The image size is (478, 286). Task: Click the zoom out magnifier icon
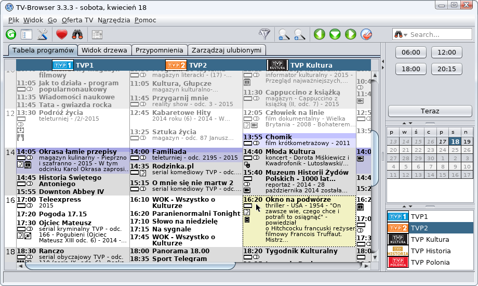pos(284,34)
